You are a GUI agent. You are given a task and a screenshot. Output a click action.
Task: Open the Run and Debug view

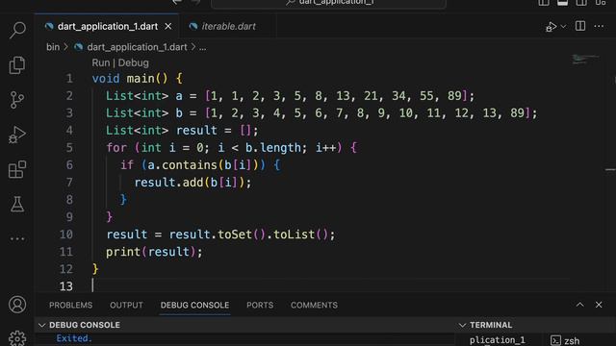pyautogui.click(x=17, y=135)
